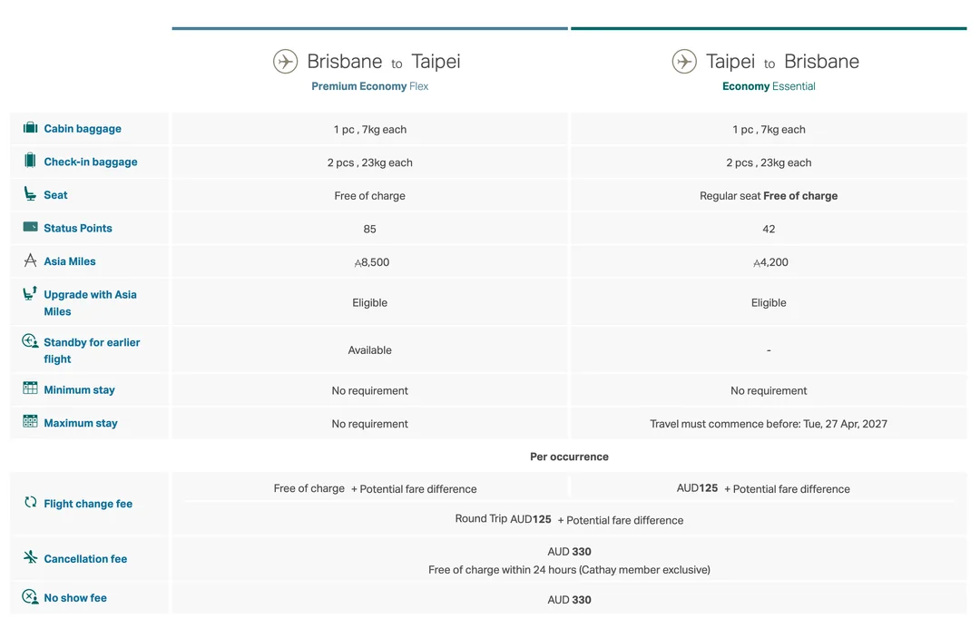Click the Flight change fee label
Screen dimensions: 980x619
[x=88, y=504]
